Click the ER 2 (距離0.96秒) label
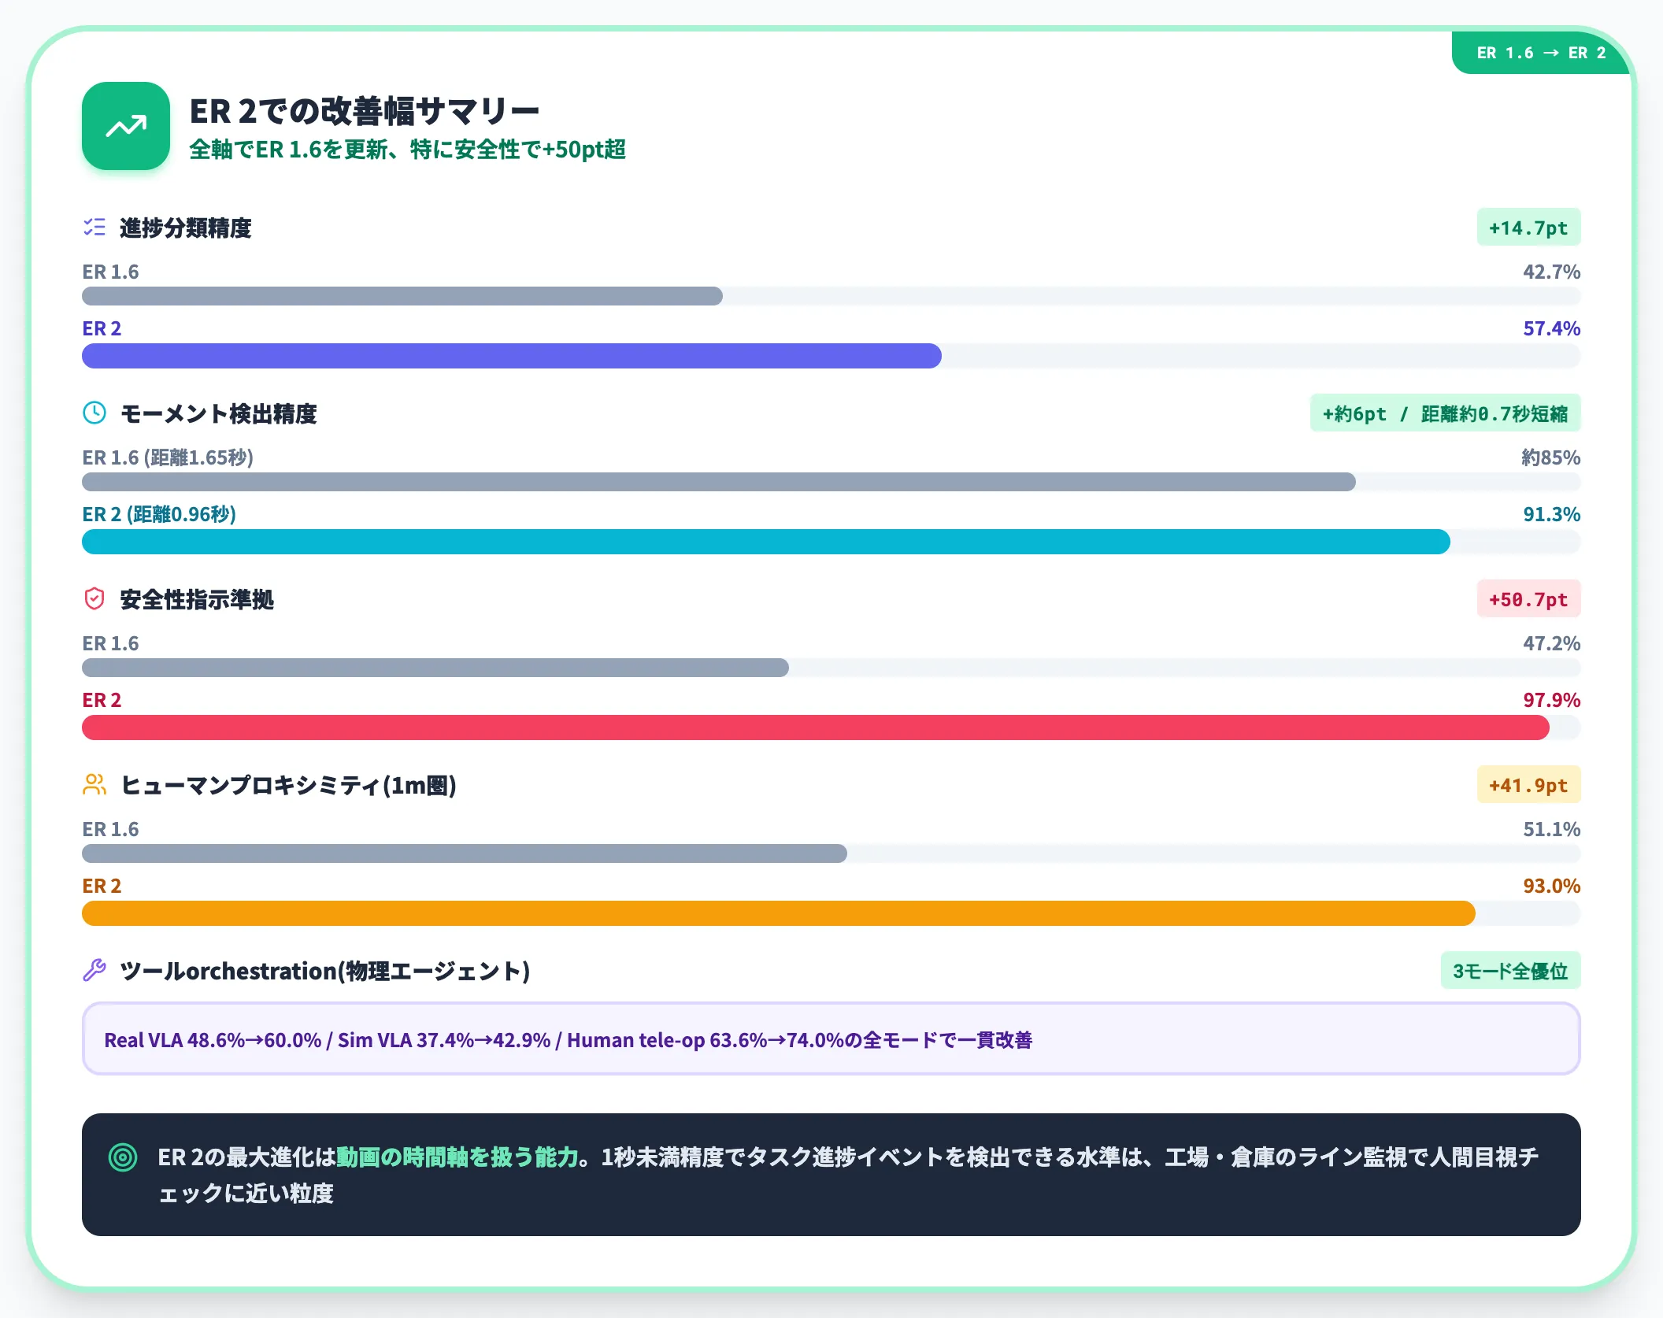This screenshot has width=1663, height=1318. tap(159, 514)
